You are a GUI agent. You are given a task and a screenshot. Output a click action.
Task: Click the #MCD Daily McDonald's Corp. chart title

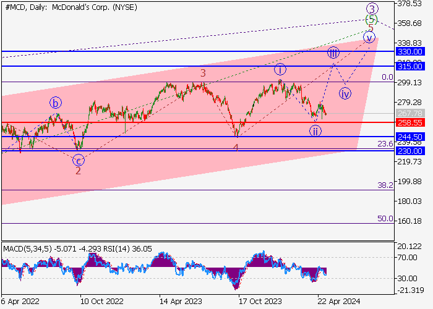click(71, 7)
